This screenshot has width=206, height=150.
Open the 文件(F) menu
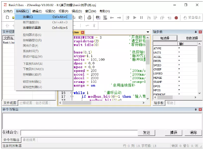[x=8, y=11]
